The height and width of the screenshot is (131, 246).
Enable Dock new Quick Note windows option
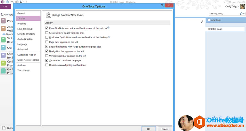point(47,37)
